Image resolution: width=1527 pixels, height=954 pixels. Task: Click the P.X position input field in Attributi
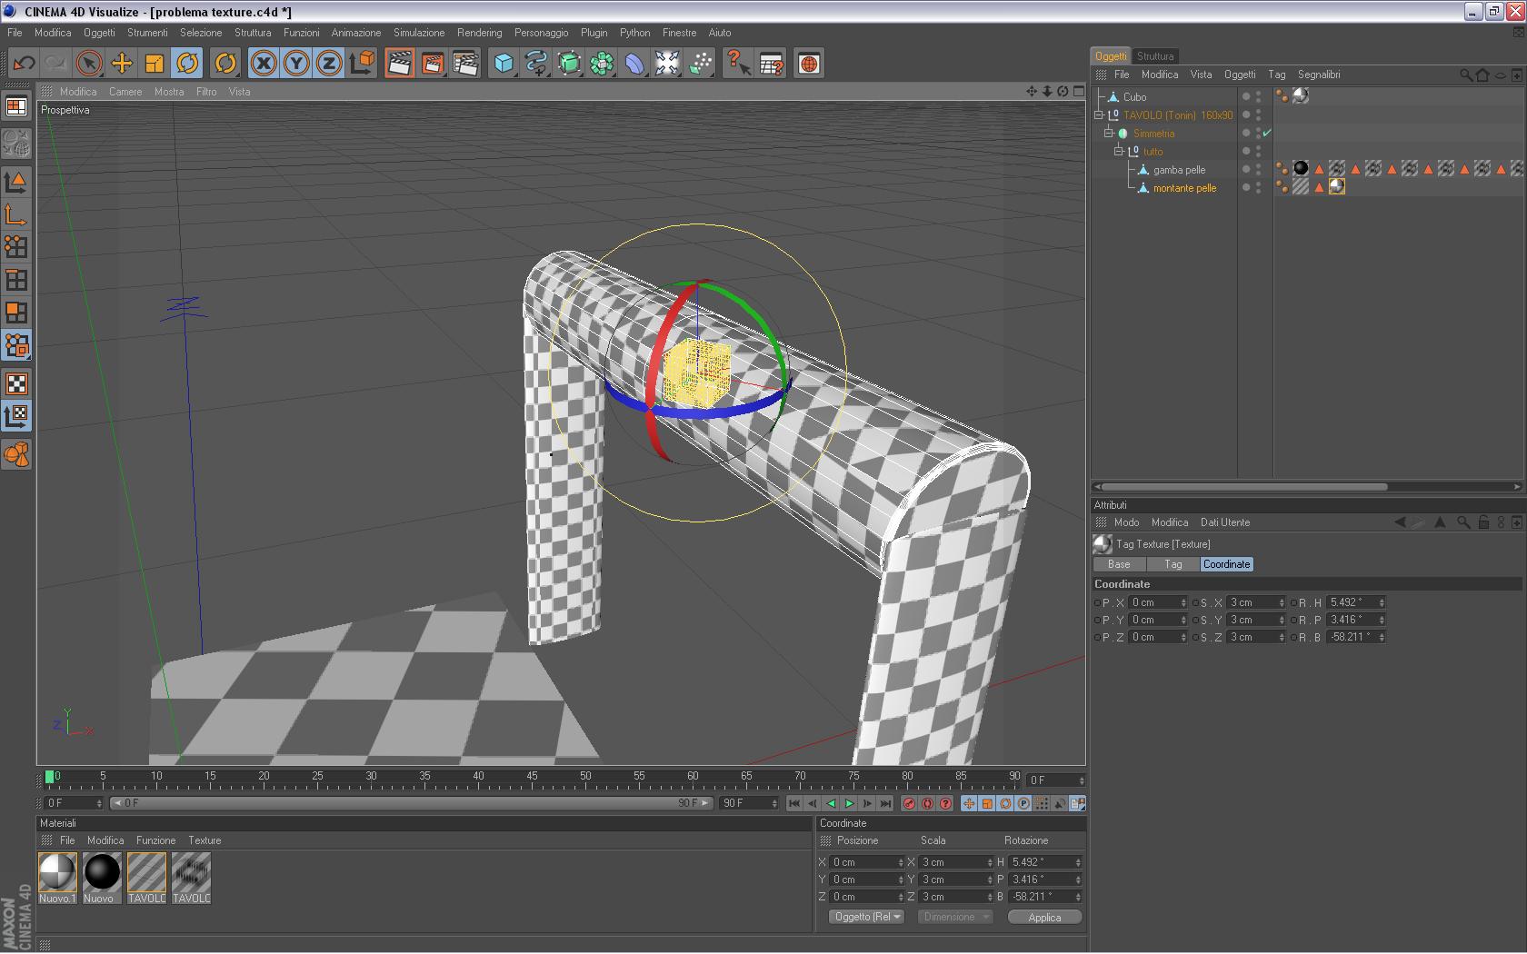[1159, 602]
